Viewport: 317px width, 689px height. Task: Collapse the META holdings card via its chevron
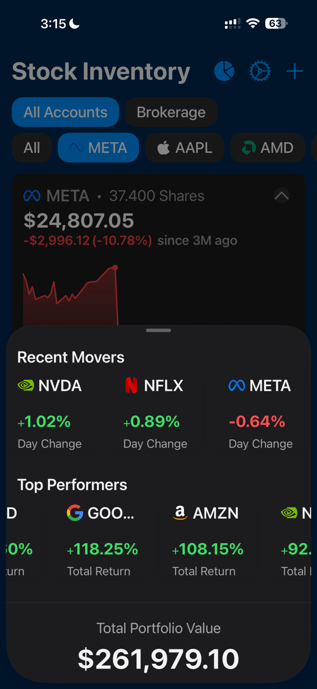(x=282, y=195)
